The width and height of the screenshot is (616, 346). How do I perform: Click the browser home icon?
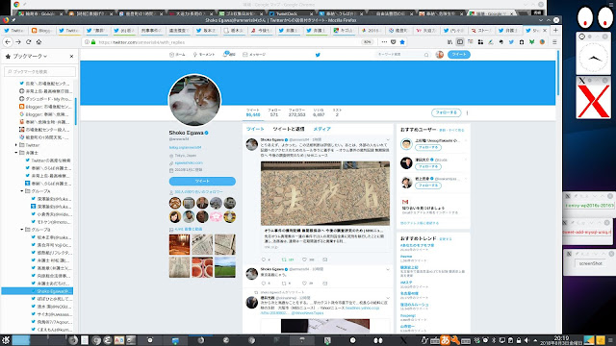pos(38,42)
